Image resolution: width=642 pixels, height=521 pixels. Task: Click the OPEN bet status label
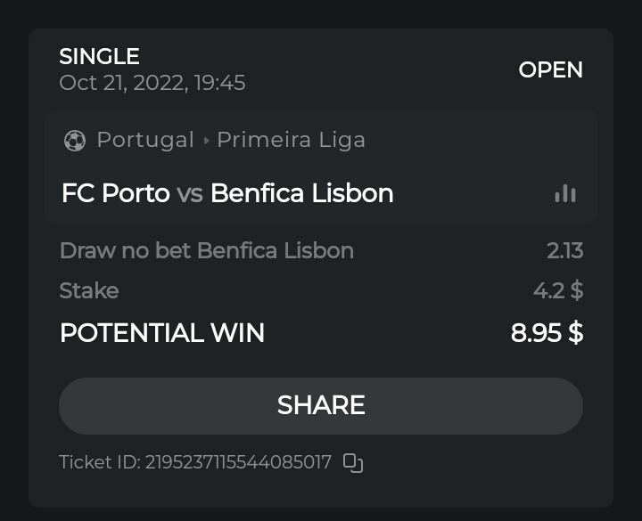click(x=550, y=69)
